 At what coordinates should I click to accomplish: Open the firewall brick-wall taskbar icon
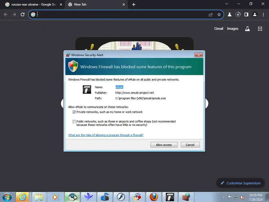point(186,197)
